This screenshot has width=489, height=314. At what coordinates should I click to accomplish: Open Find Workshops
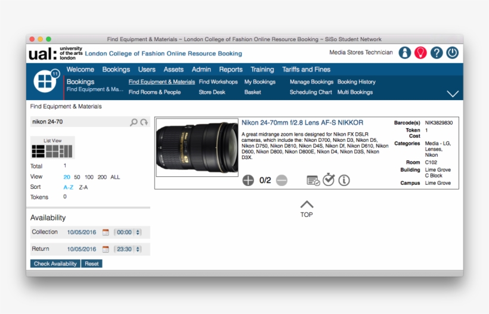click(x=218, y=82)
